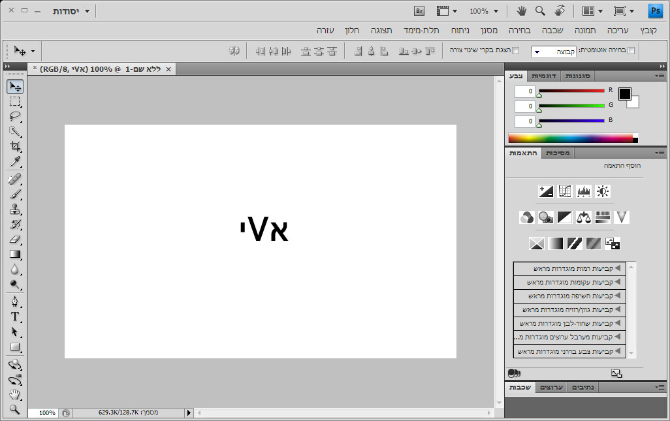Launch Adobe Bridge with the Br button
Viewport: 670px width, 421px height.
(420, 11)
